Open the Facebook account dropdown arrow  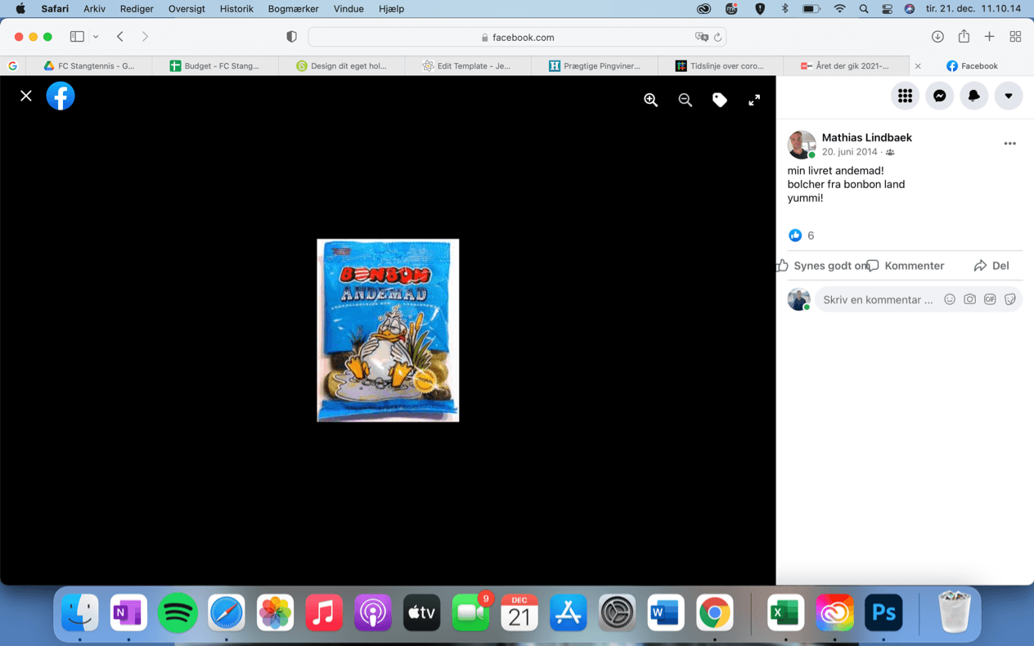(x=1009, y=96)
